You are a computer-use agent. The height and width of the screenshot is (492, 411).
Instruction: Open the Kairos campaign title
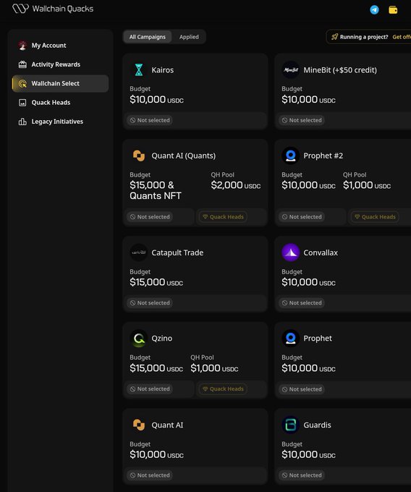click(x=163, y=70)
